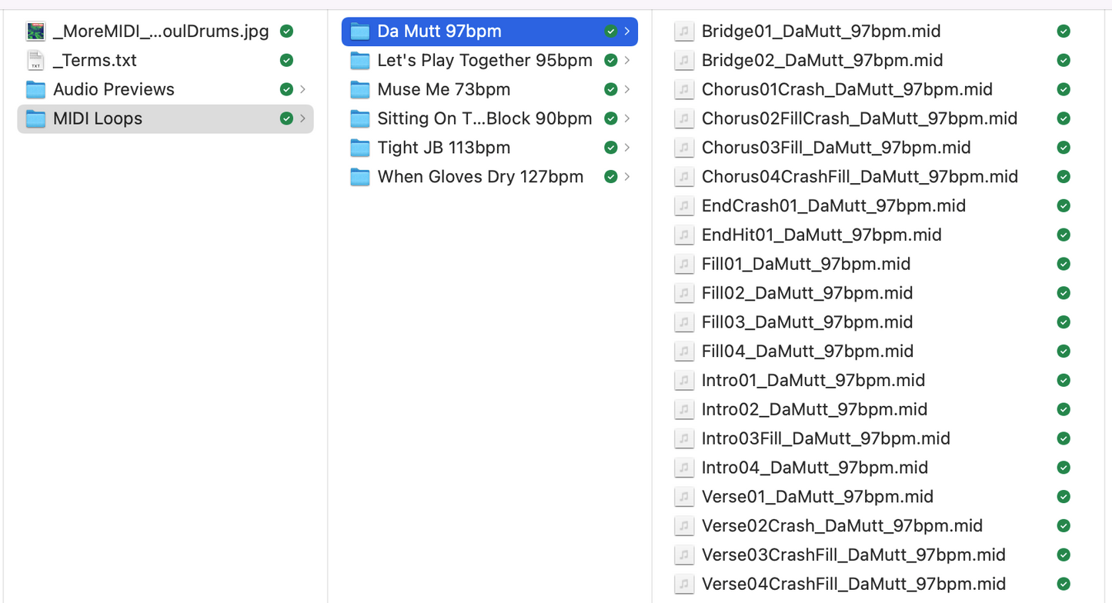Viewport: 1112px width, 603px height.
Task: Expand the Audio Previews folder chevron
Action: (x=303, y=90)
